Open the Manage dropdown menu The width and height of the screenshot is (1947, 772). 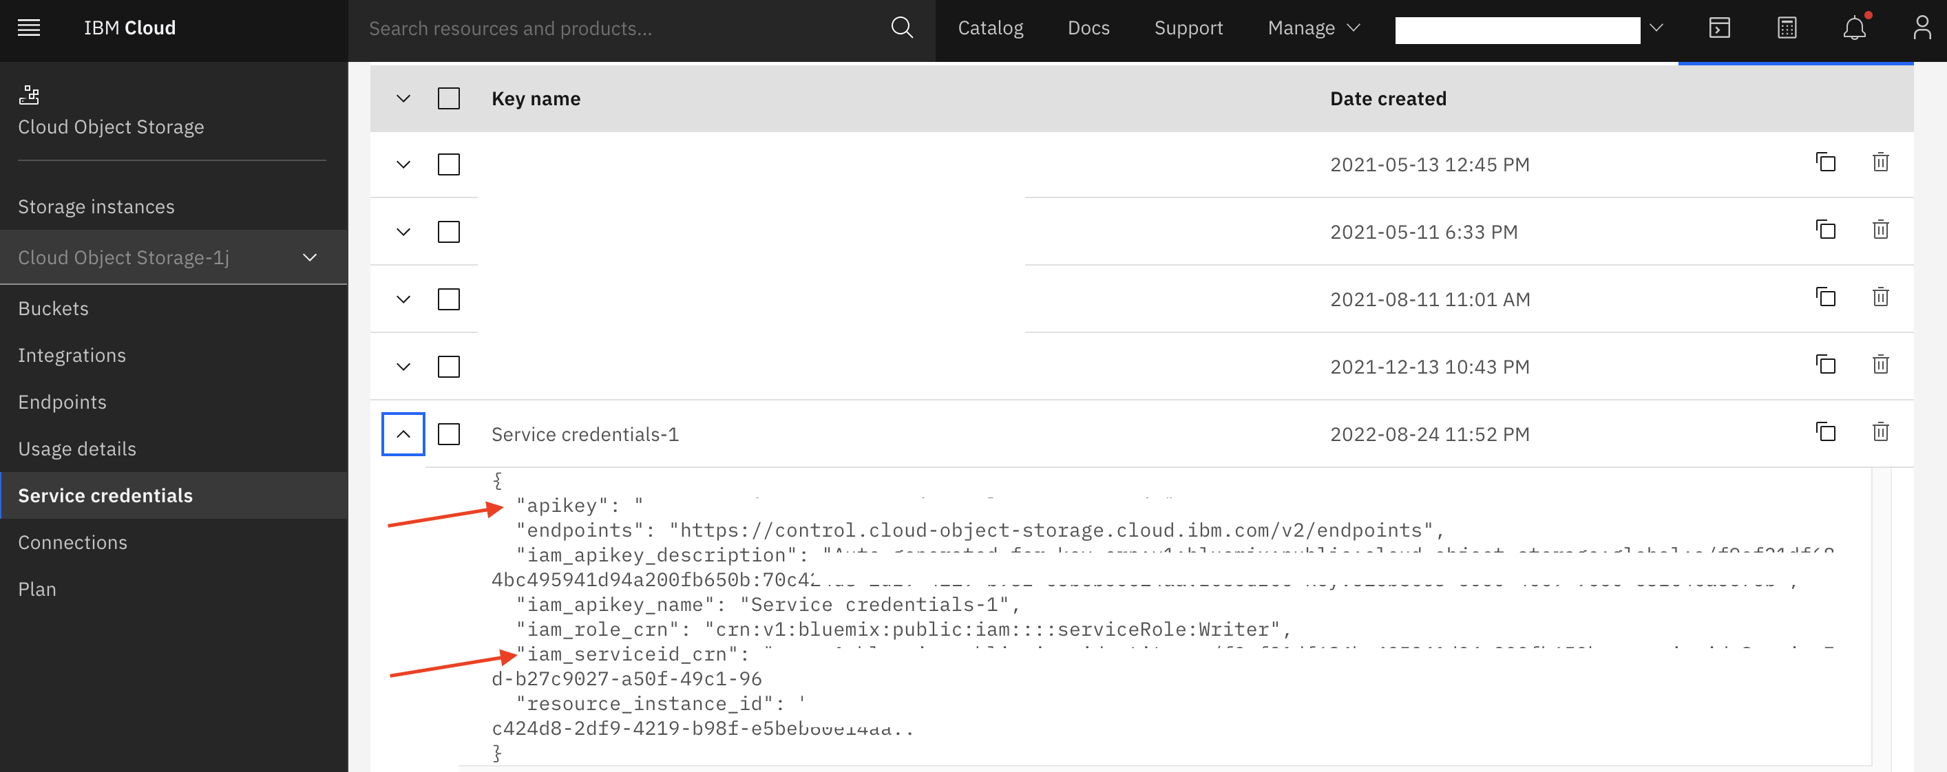click(1314, 28)
